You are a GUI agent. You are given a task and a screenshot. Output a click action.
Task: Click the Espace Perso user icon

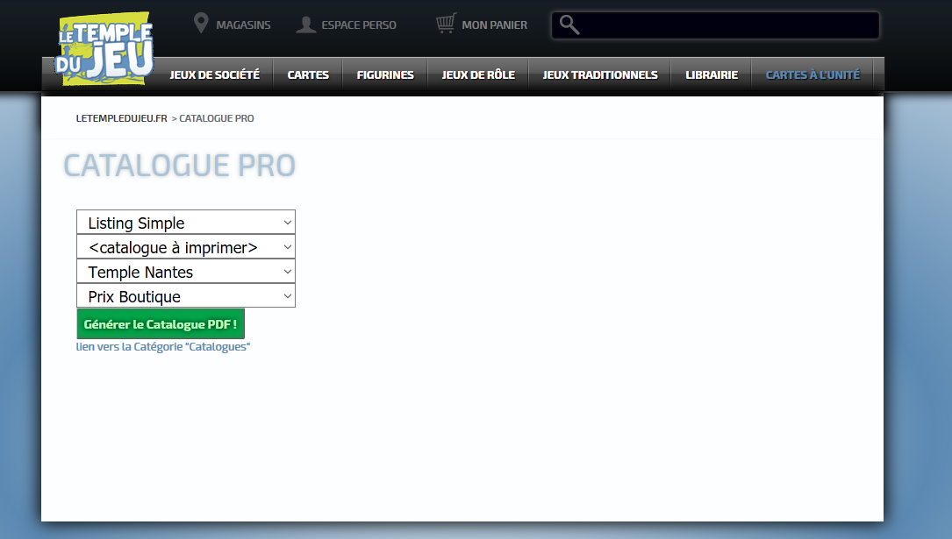pos(306,24)
